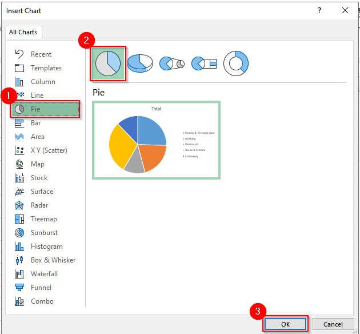Select the Waterfall chart category
This screenshot has height=334, width=360.
tap(44, 274)
